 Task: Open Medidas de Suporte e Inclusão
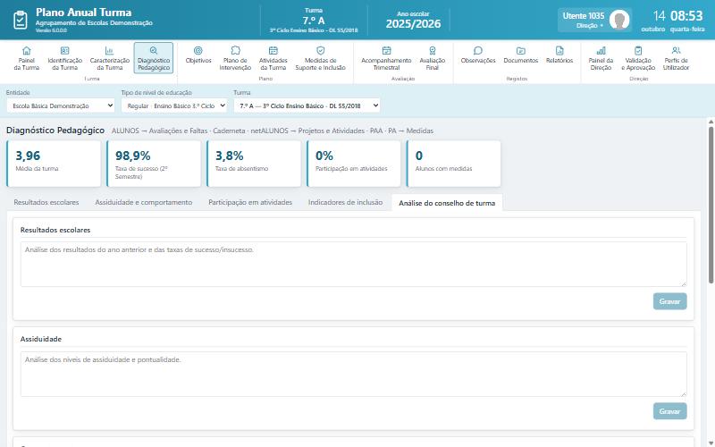[x=321, y=58]
